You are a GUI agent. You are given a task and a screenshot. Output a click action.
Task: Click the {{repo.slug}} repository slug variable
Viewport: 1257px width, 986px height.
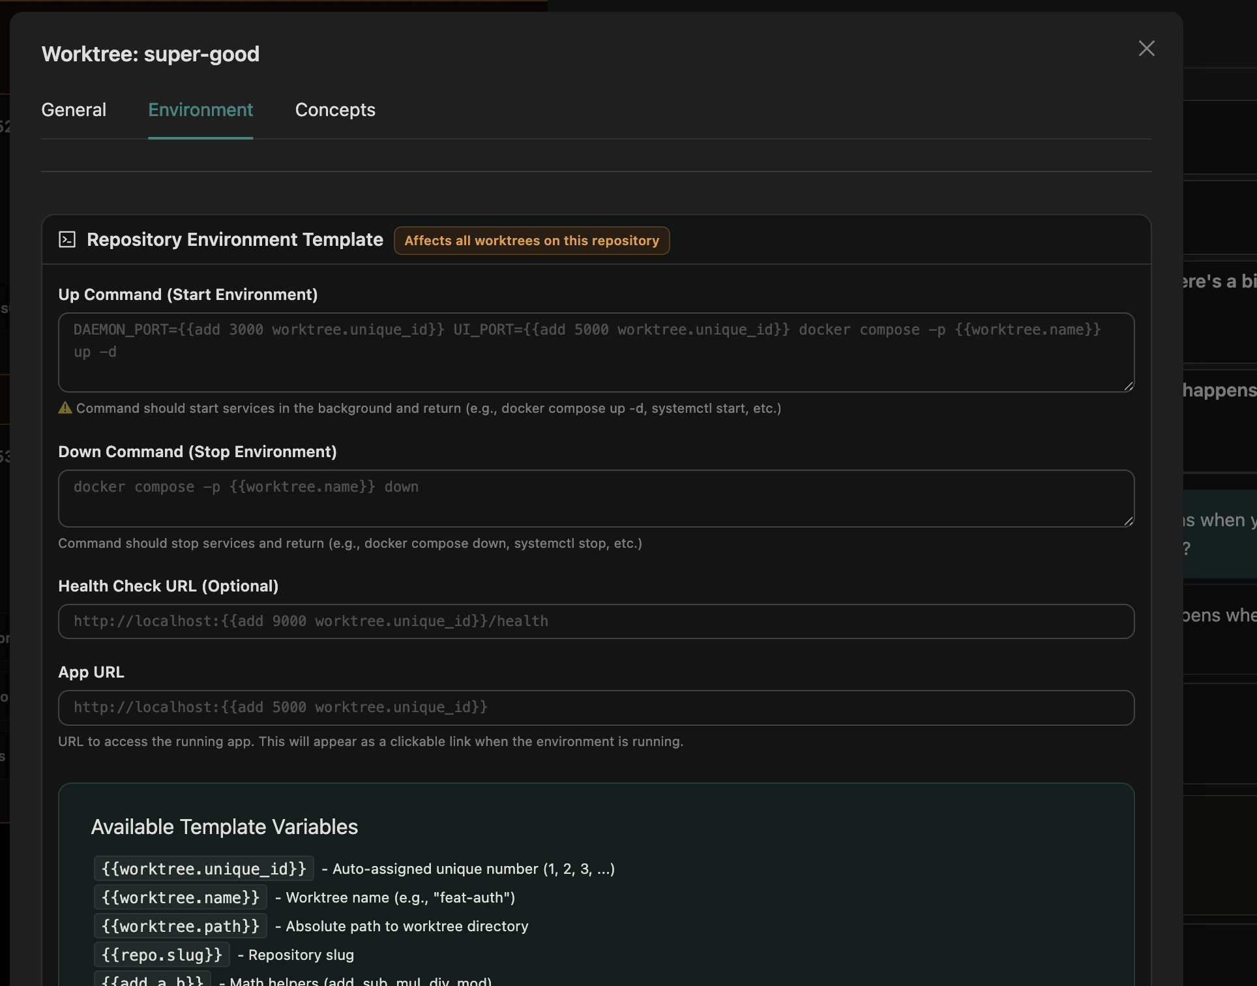pos(161,954)
